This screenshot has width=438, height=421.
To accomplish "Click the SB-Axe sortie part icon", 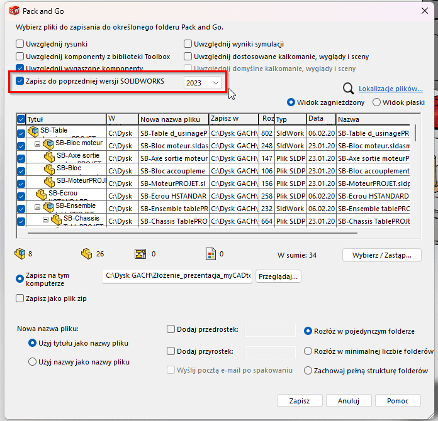I will point(50,157).
